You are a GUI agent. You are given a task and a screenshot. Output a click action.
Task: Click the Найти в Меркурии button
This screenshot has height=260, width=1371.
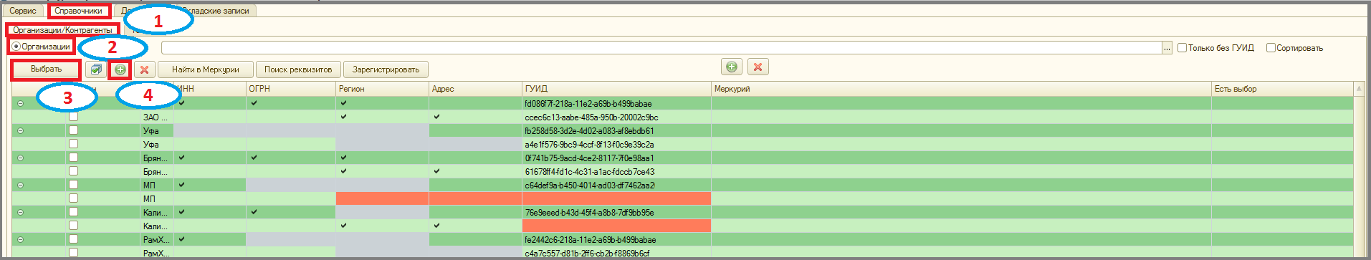[x=206, y=69]
